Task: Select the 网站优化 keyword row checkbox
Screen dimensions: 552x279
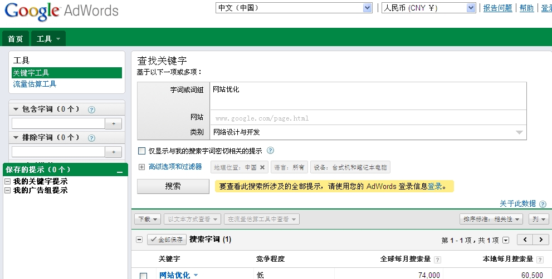Action: click(x=143, y=276)
